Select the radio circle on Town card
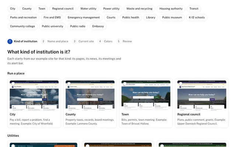236x147 pixels. point(125,84)
